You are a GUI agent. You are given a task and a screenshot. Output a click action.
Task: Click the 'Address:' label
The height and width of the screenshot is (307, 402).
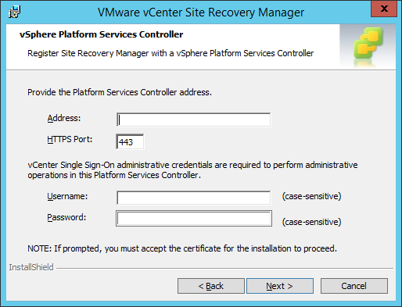point(64,118)
